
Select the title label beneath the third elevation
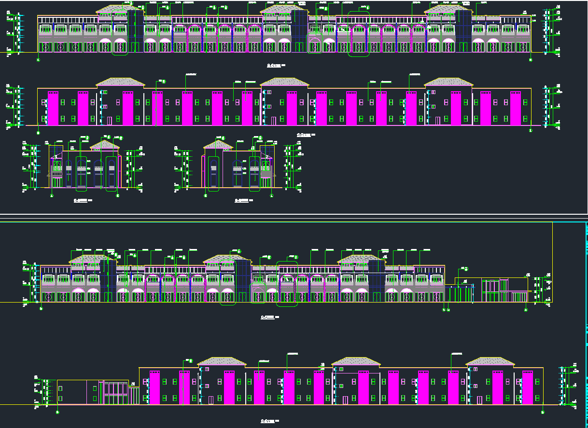click(x=269, y=317)
